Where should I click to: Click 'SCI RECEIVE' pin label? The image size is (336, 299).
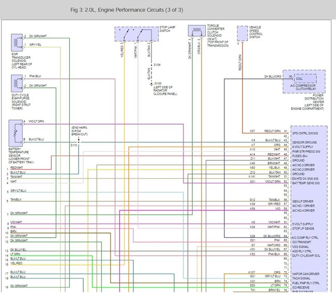click(301, 288)
